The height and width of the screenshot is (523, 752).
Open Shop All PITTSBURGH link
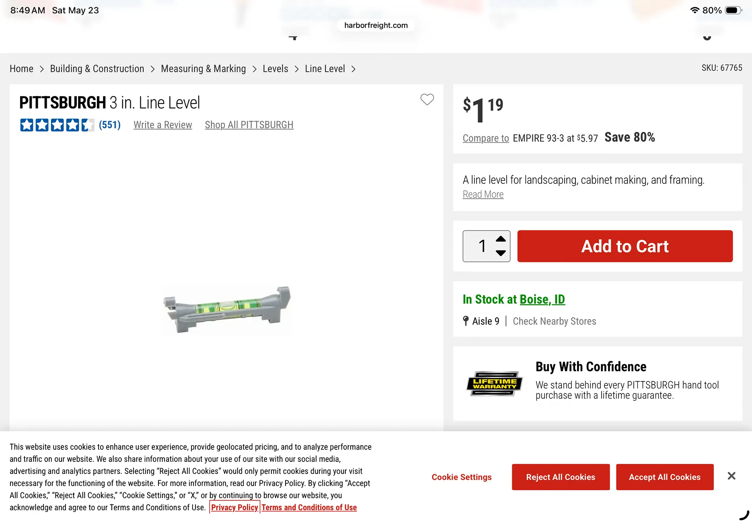tap(249, 125)
